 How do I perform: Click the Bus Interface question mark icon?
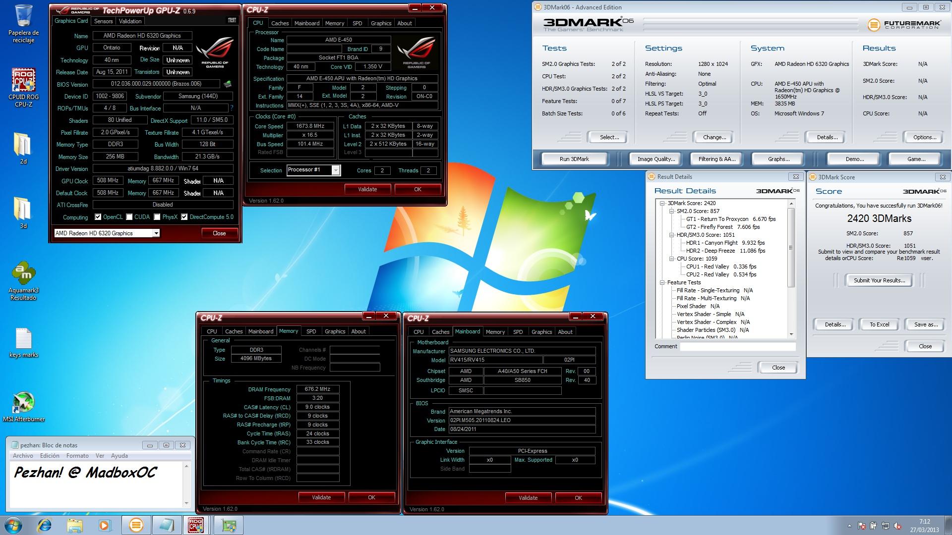(232, 108)
